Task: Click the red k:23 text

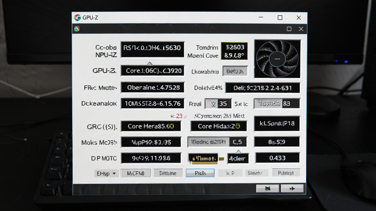Action: click(x=177, y=116)
